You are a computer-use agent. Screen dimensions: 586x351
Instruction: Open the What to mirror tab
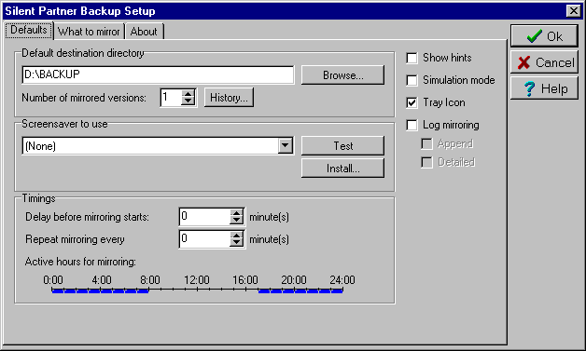89,32
